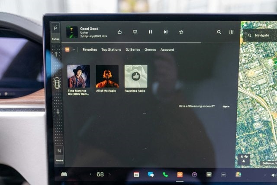Screen dimensions: 277x185
Task: Open the Favorites Radio station
Action: (x=135, y=77)
